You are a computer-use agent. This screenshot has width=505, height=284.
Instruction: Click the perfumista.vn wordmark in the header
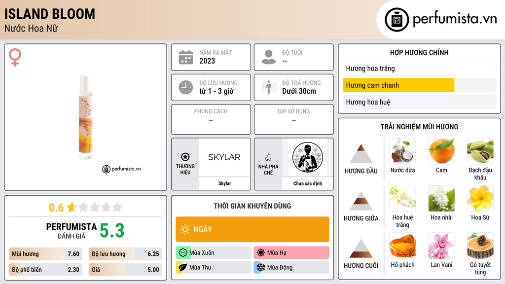pyautogui.click(x=455, y=19)
